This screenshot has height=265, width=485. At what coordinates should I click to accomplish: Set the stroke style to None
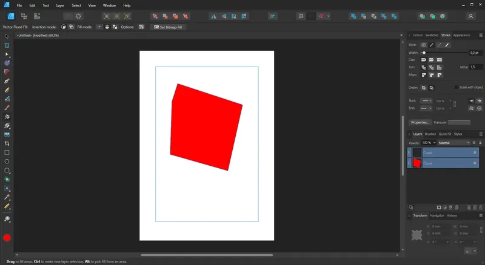423,45
